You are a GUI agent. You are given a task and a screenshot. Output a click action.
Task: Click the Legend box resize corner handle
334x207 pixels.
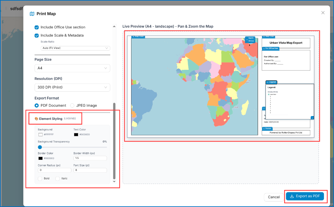(312, 118)
